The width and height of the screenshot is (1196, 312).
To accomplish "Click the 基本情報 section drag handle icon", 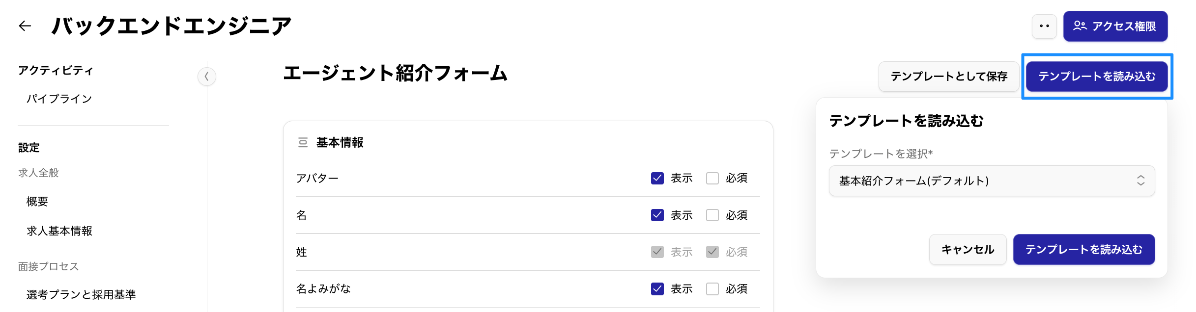I will (303, 143).
